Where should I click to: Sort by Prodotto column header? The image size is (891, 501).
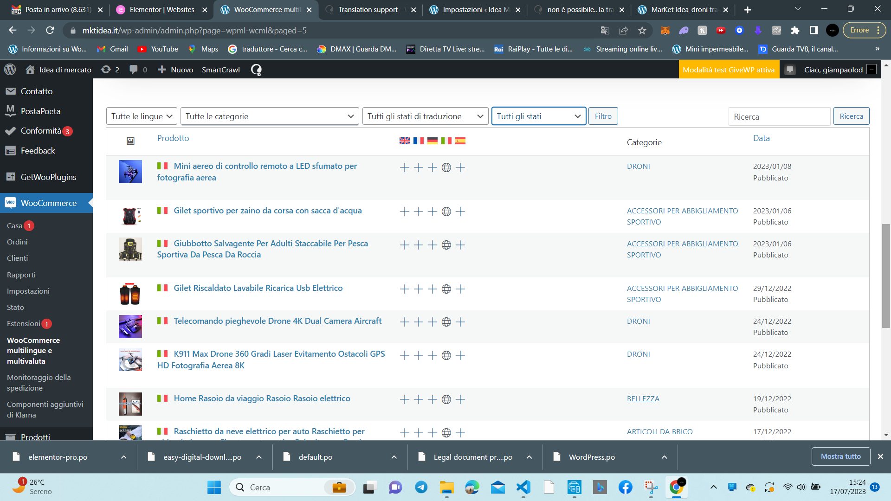point(173,138)
